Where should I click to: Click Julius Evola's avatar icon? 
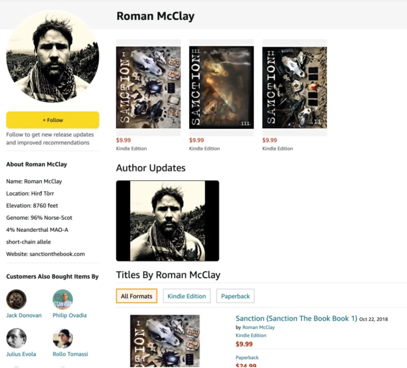point(16,338)
